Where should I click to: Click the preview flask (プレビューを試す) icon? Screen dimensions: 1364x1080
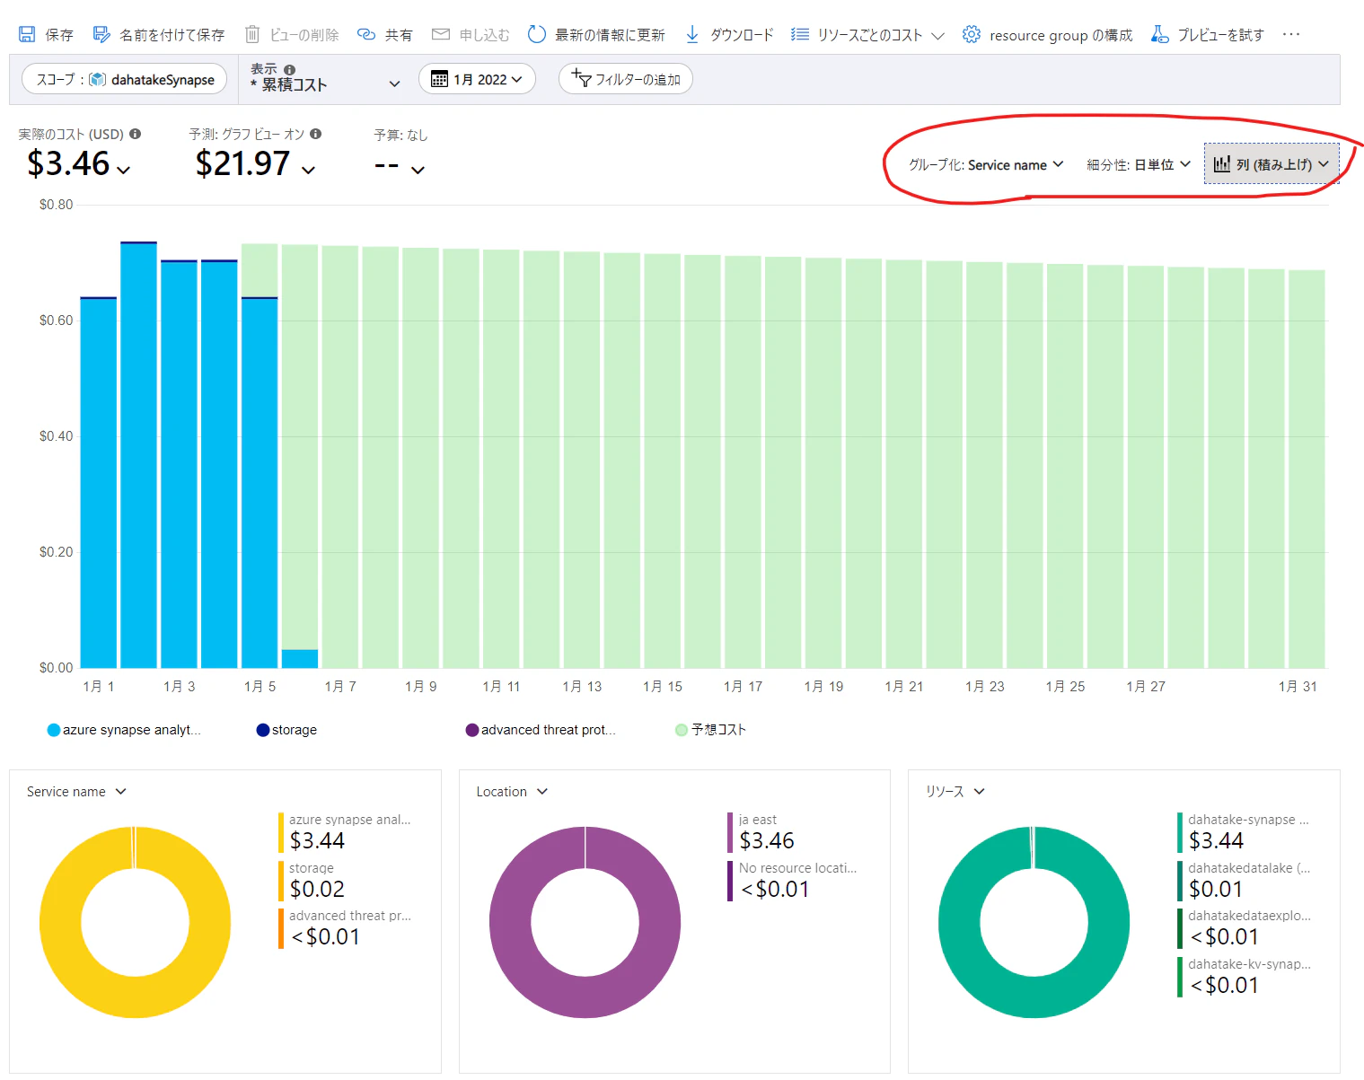1159,34
